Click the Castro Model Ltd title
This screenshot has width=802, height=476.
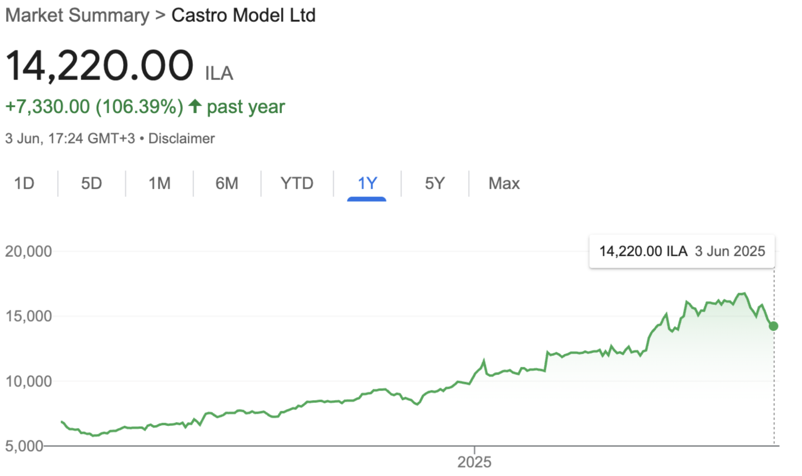click(243, 15)
